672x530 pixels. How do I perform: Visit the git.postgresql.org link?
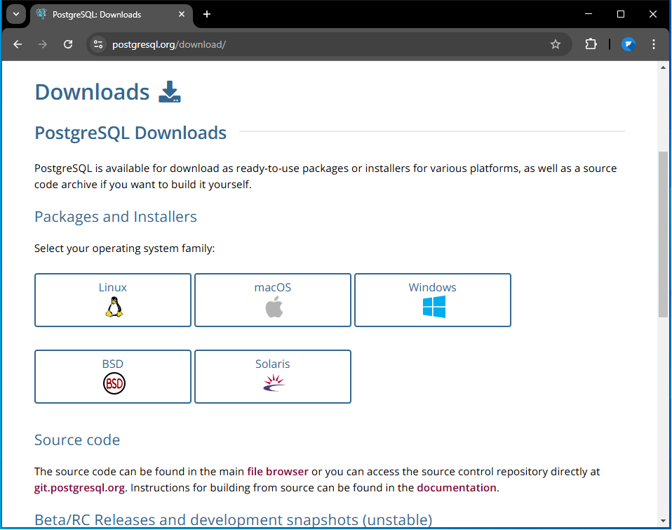(79, 487)
